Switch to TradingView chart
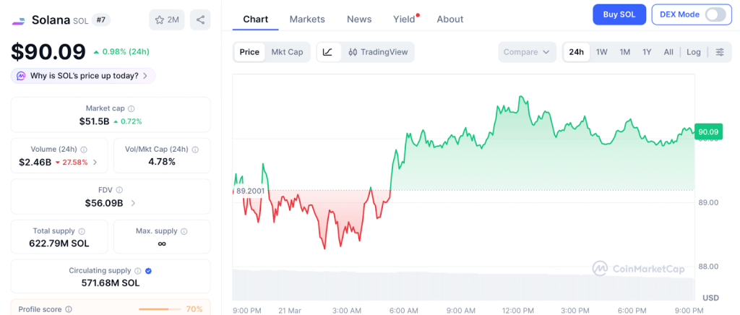Viewport: 740px width, 315px height. point(378,52)
